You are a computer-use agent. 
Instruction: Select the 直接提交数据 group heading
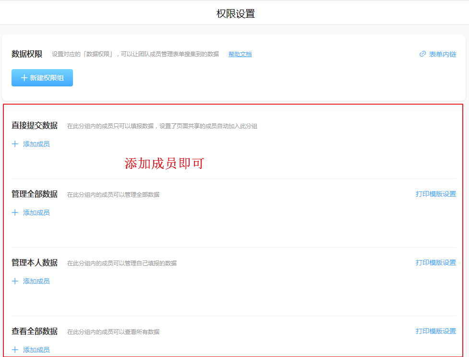(35, 126)
